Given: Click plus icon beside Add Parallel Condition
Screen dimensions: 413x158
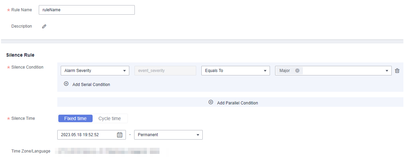Looking at the screenshot, I should [211, 102].
